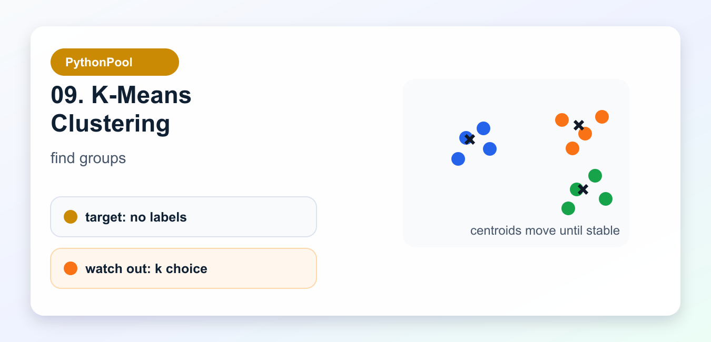The height and width of the screenshot is (342, 711).
Task: Select the lowest orange data point
Action: click(572, 148)
